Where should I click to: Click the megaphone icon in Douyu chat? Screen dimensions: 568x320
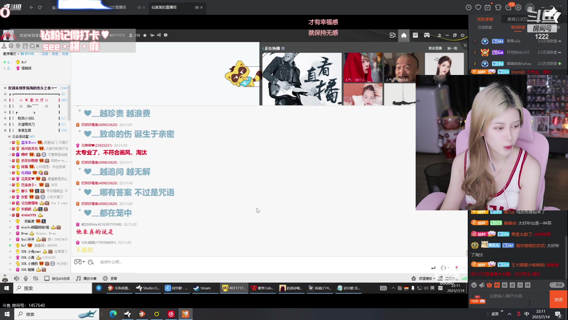point(482,285)
